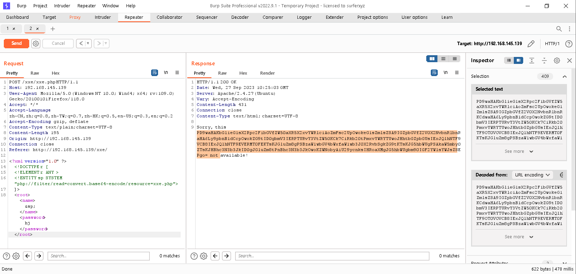The height and width of the screenshot is (274, 576).
Task: Open the Response viewer hamburger menu
Action: [457, 73]
